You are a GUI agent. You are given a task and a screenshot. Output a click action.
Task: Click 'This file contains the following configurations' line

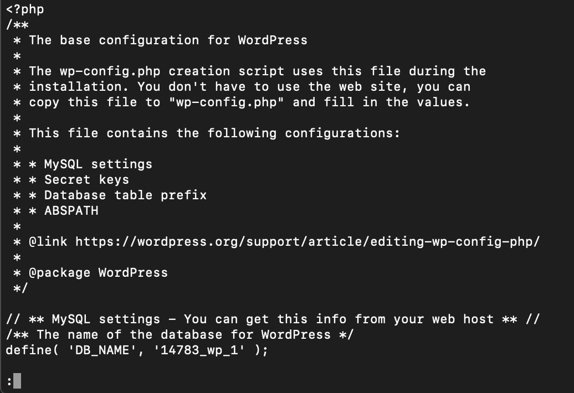click(x=214, y=133)
